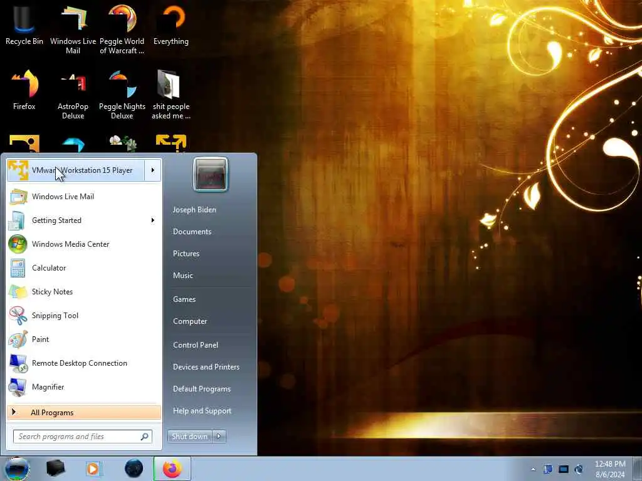Click the Sticky Notes icon
This screenshot has width=642, height=481.
(18, 292)
